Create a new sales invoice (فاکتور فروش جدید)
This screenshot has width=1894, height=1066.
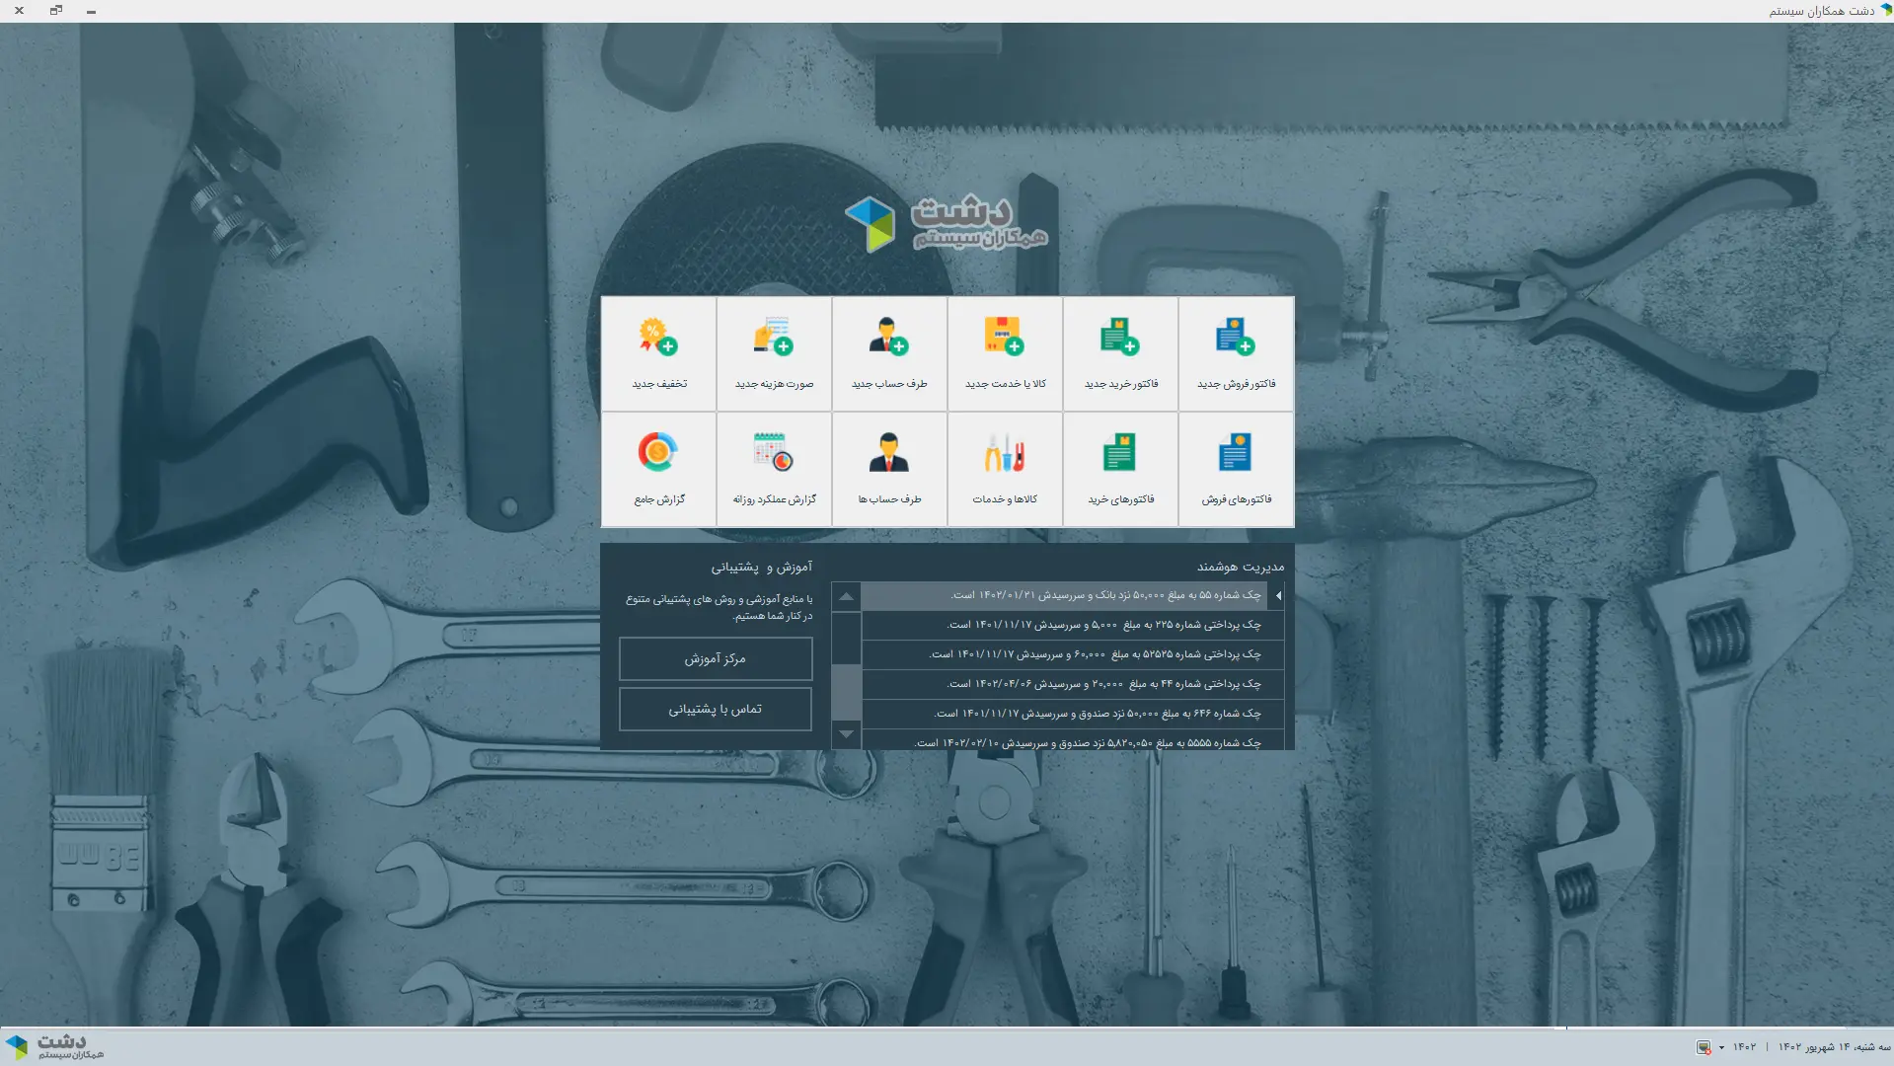coord(1236,353)
